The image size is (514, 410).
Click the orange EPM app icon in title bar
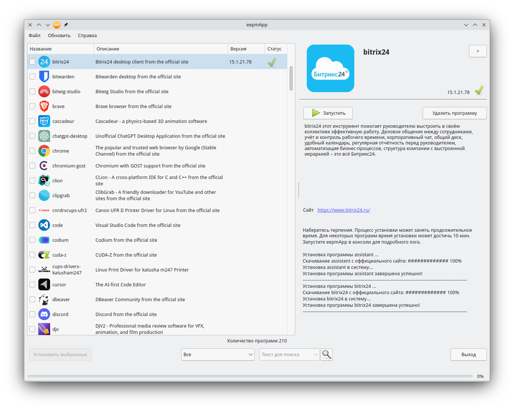click(57, 25)
